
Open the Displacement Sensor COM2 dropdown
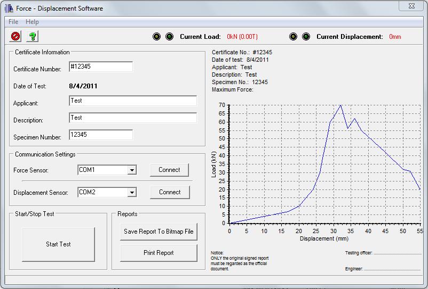pyautogui.click(x=132, y=192)
